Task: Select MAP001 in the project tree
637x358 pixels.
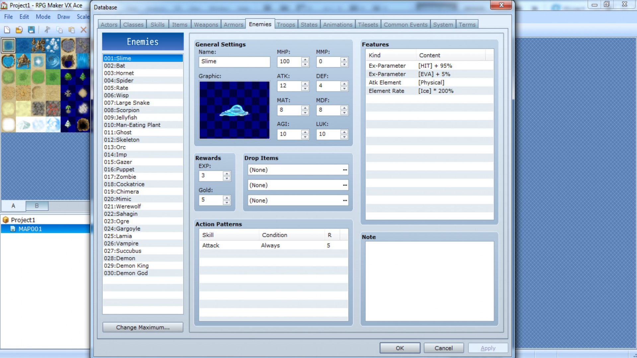Action: click(31, 229)
